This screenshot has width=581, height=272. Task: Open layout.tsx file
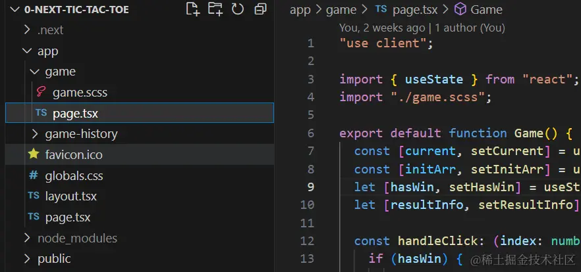click(x=70, y=196)
